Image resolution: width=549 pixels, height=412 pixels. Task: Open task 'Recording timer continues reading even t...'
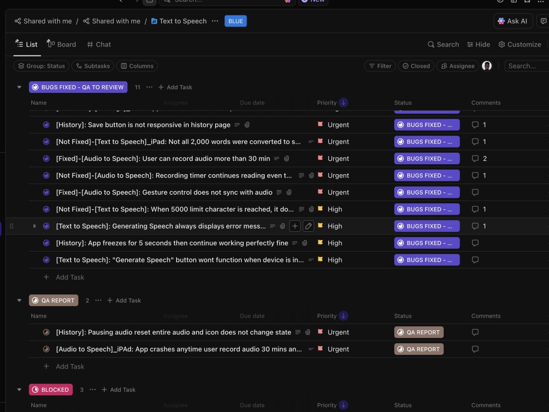(174, 176)
